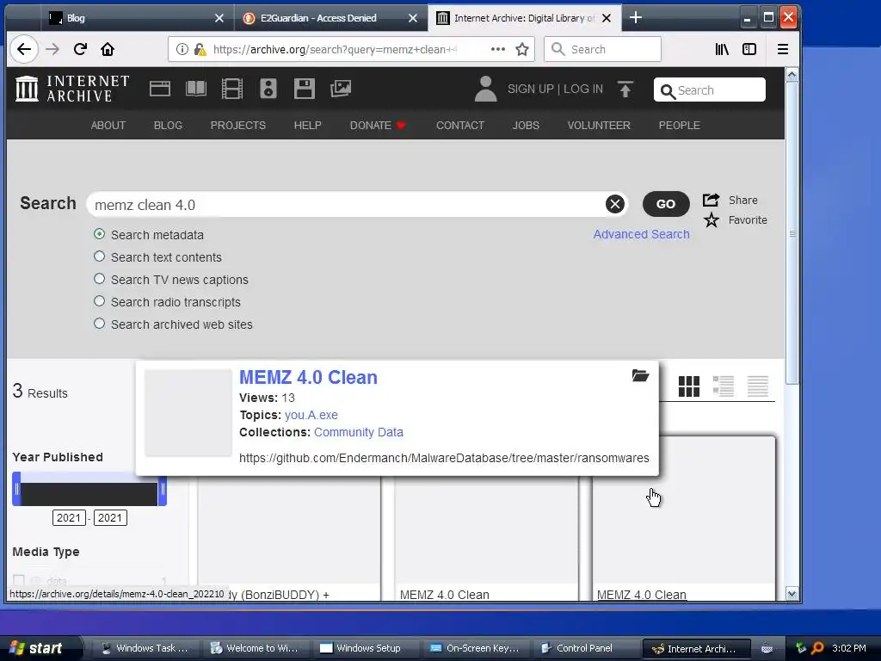881x661 pixels.
Task: Open the Texts book icon
Action: click(196, 89)
